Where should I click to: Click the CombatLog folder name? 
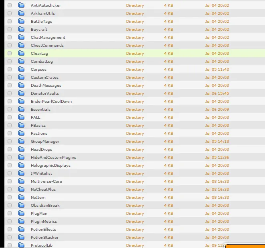click(42, 62)
